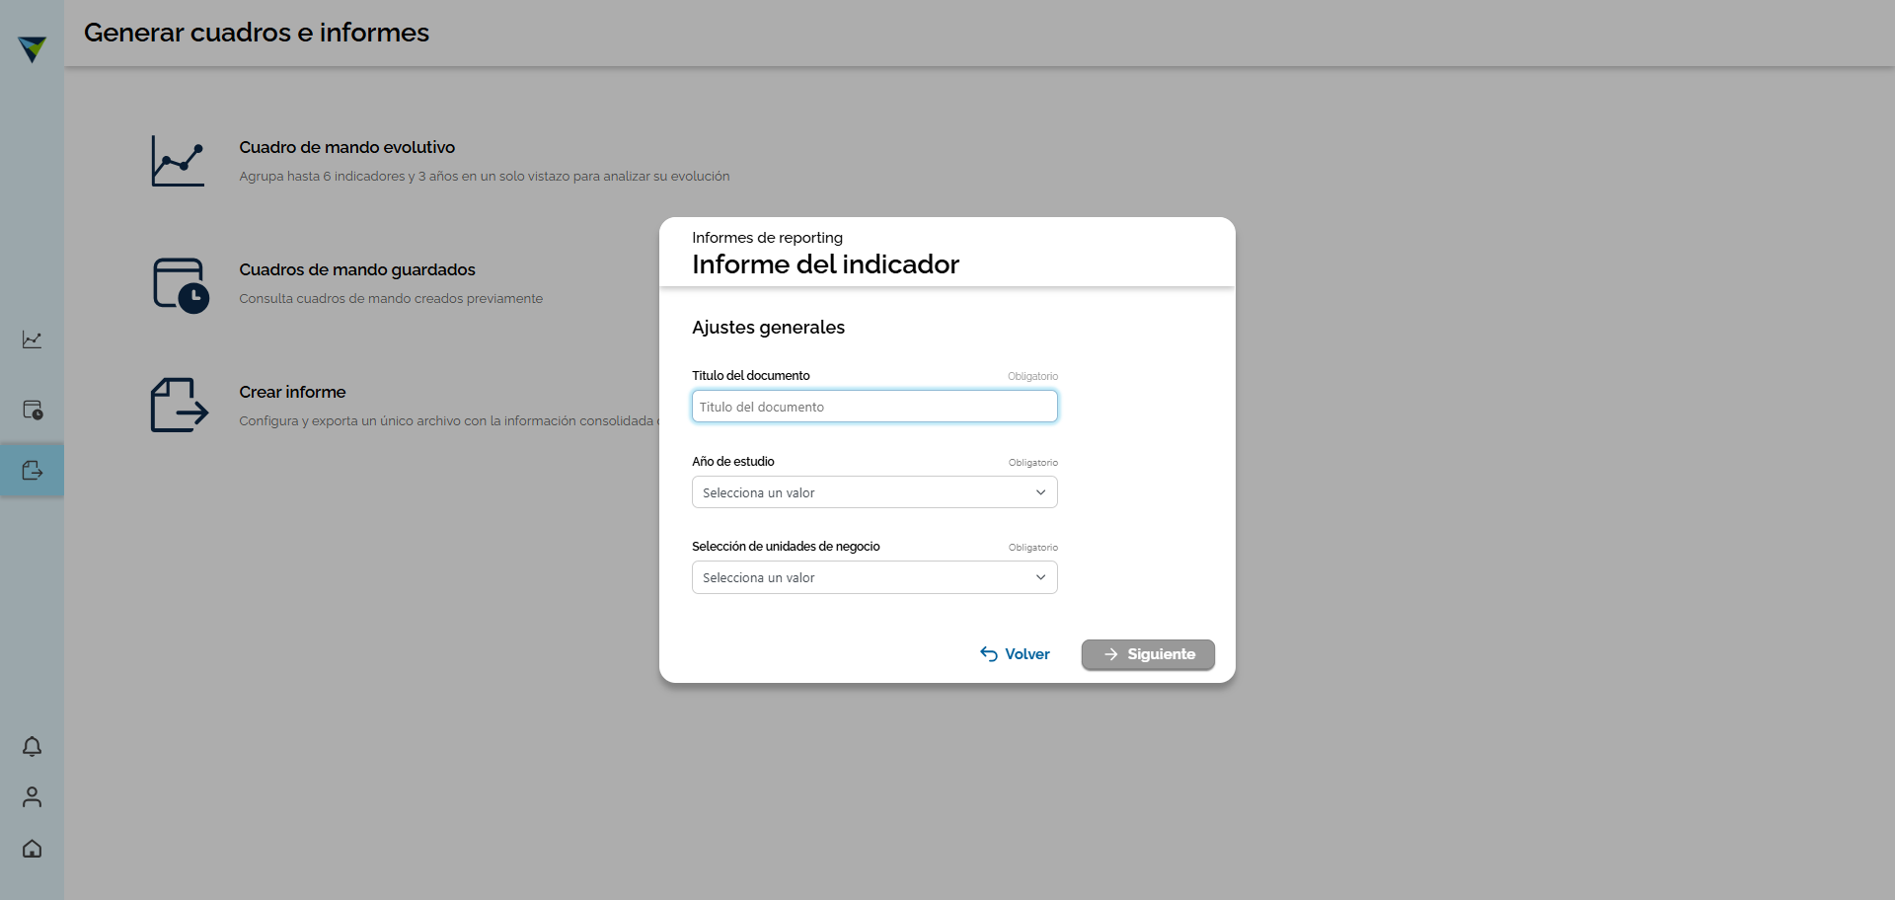
Task: Open the evolution chart sidebar icon
Action: [32, 339]
